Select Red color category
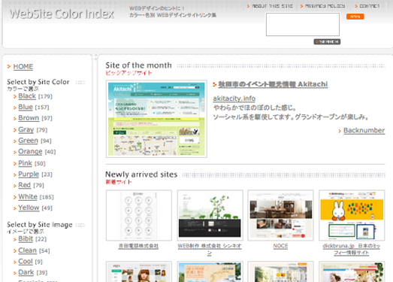Viewport: 393px width, 282px height. 24,185
